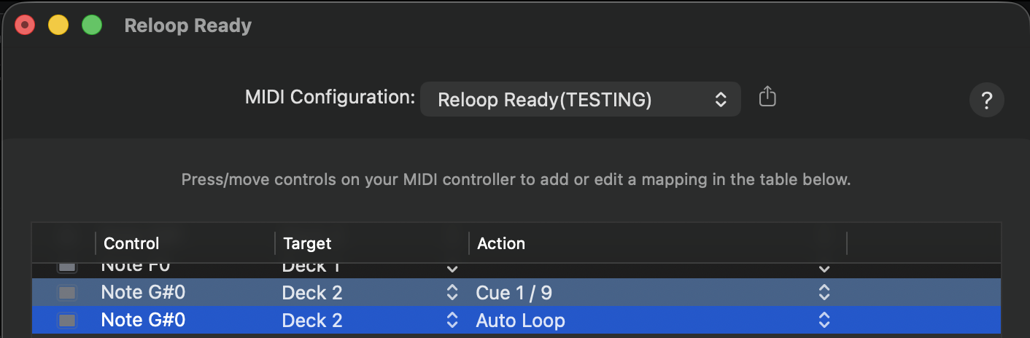The width and height of the screenshot is (1030, 338).
Task: Select the Note G#0 Cue 1 / 9 row
Action: (x=219, y=293)
